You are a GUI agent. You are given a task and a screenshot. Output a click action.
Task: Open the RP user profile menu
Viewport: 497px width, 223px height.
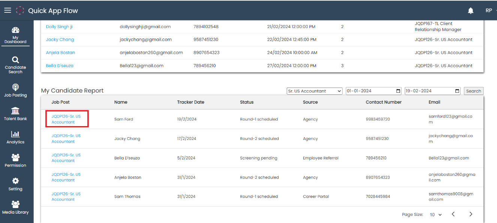[489, 10]
